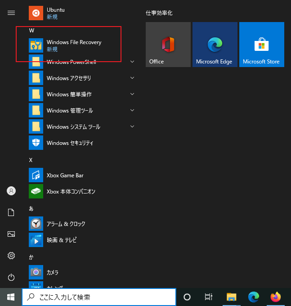Open Windows File Recovery app
This screenshot has height=306, width=291.
tap(74, 45)
